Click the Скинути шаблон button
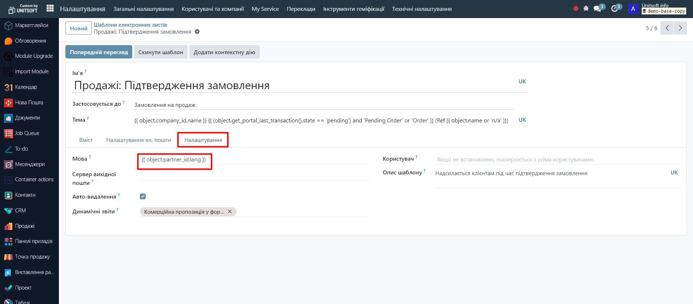693x304 pixels. pos(160,52)
